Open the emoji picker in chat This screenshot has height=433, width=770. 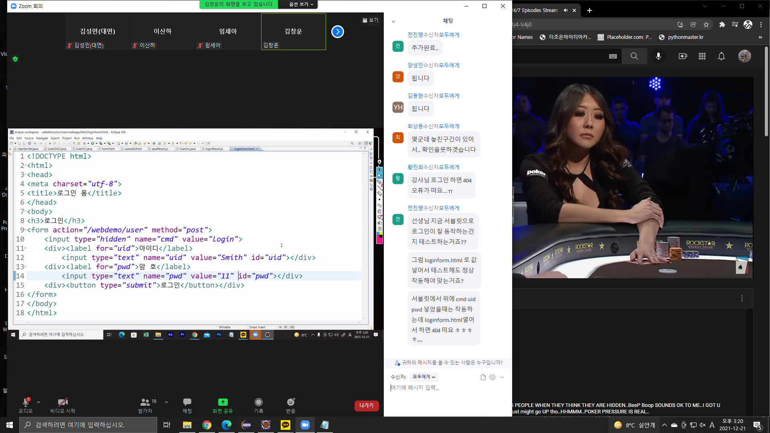[x=492, y=377]
